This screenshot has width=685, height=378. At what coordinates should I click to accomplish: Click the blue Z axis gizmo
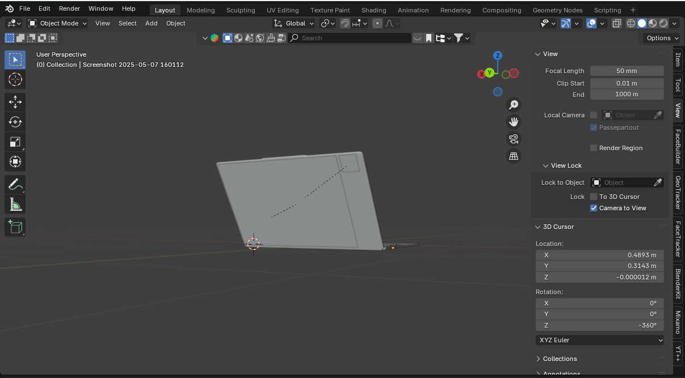pos(498,56)
